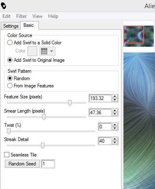Decrease Feature Size with down arrow
Viewport: 155px width, 189px height.
pyautogui.click(x=115, y=100)
